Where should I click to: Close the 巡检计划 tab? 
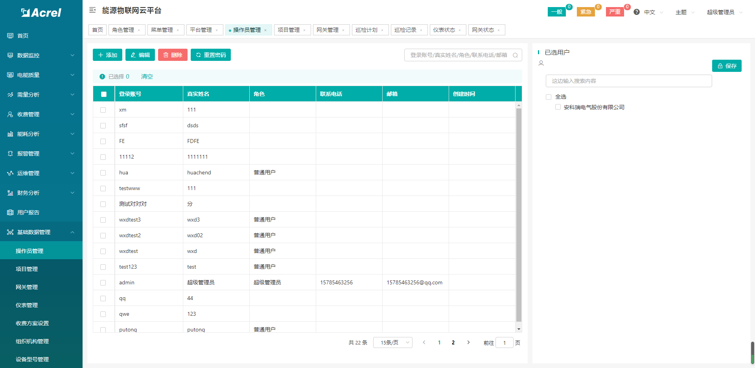[x=382, y=30]
